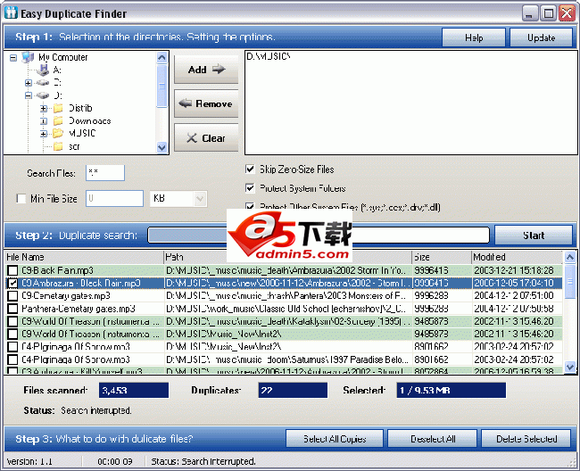Click the duplicate search progress bar

[319, 235]
